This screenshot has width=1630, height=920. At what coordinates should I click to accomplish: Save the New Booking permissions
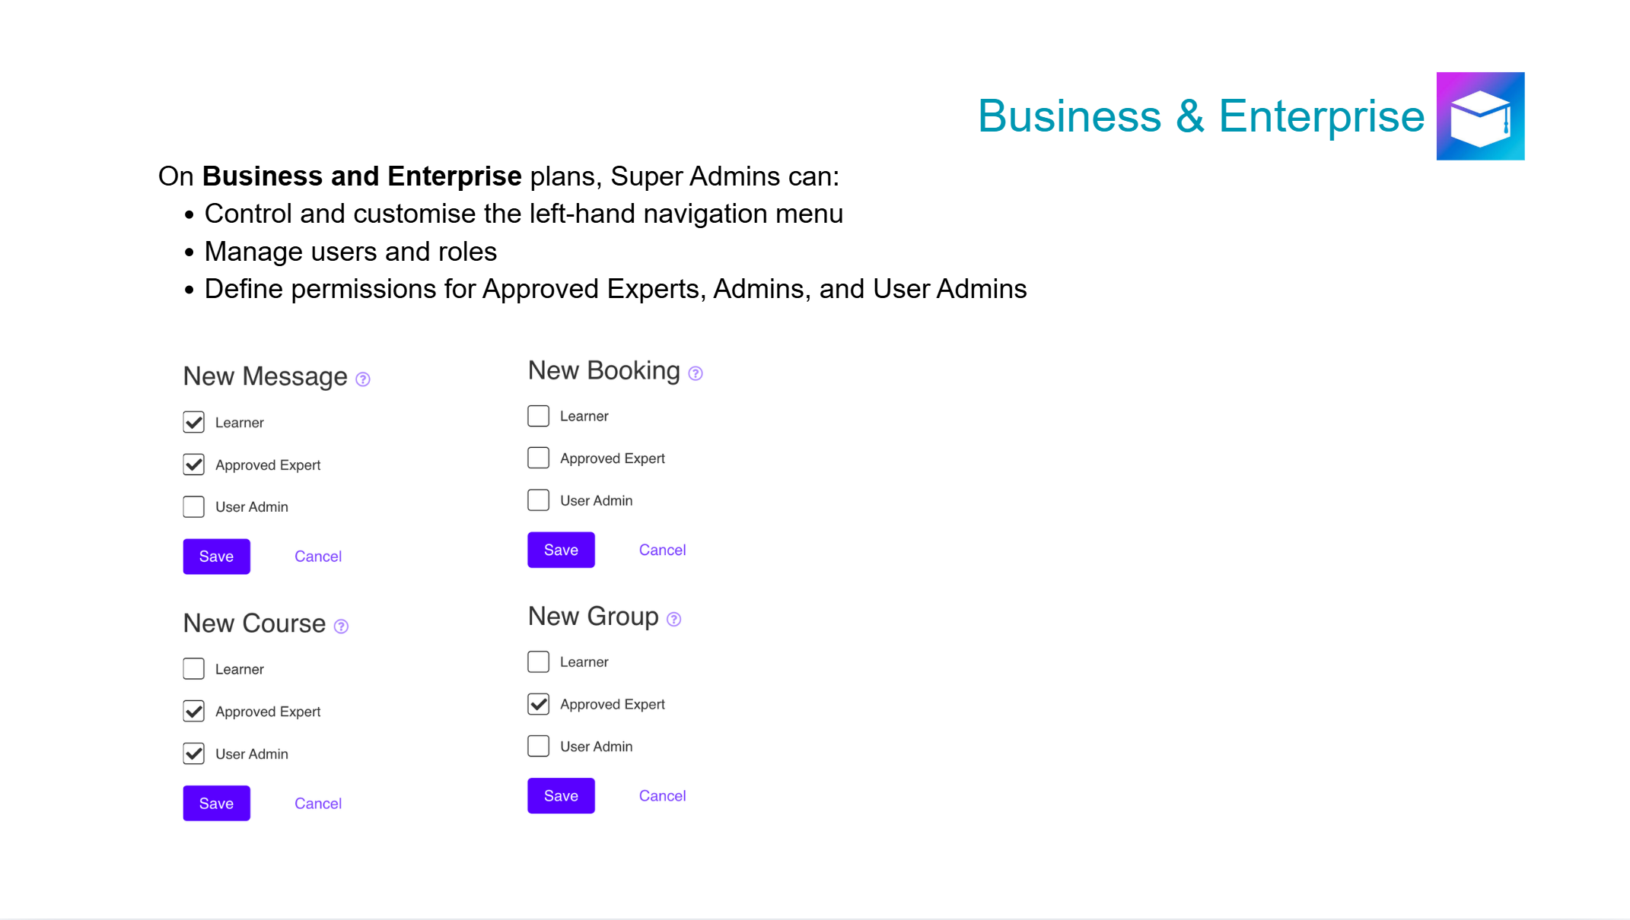561,550
